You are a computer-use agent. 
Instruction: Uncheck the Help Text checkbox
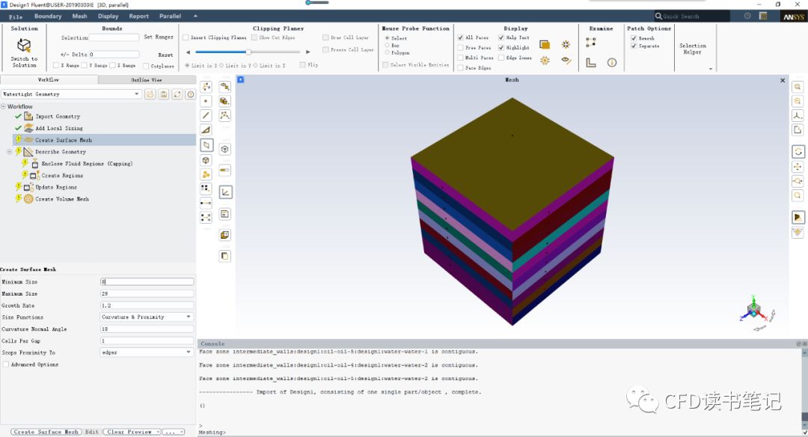coord(501,37)
